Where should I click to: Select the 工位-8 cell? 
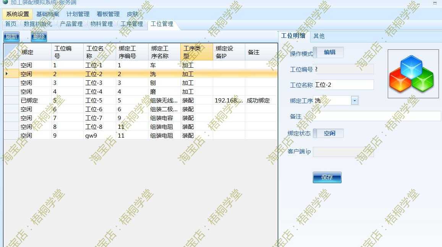[x=100, y=127]
